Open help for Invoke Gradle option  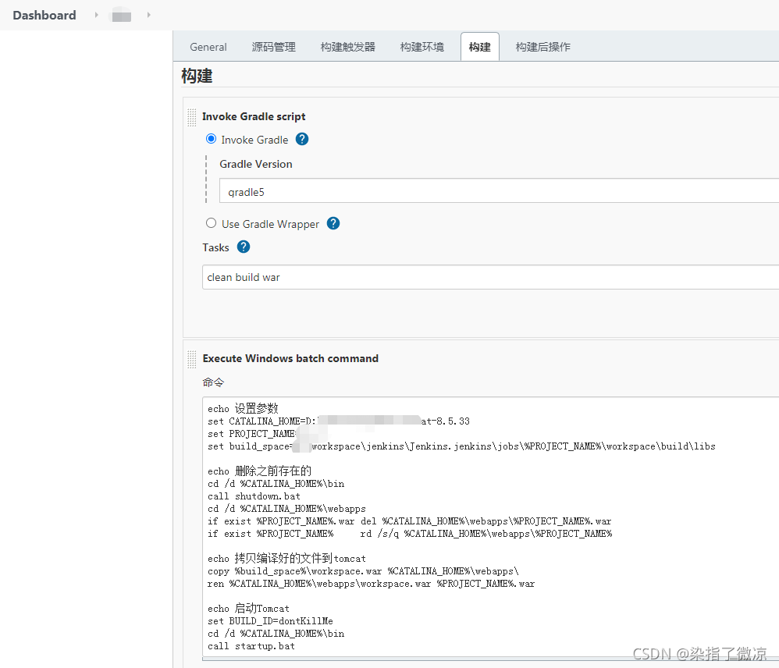302,139
